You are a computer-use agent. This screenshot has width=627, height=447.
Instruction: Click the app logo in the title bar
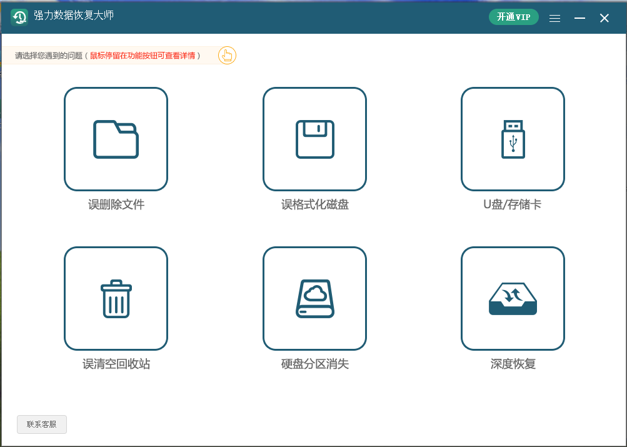(19, 17)
